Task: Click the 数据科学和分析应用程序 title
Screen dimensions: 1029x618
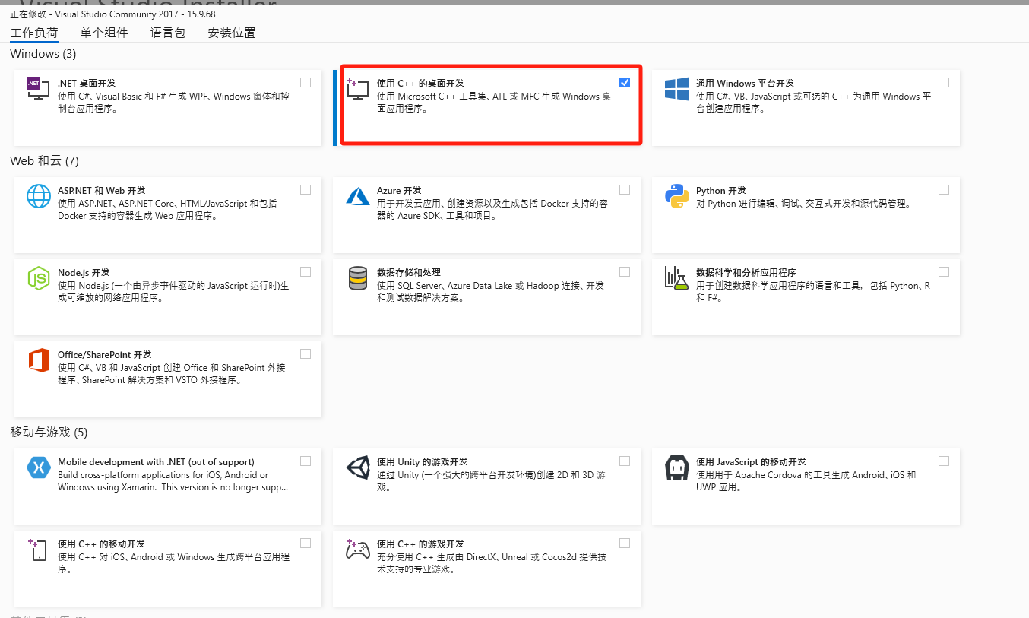Action: click(746, 272)
